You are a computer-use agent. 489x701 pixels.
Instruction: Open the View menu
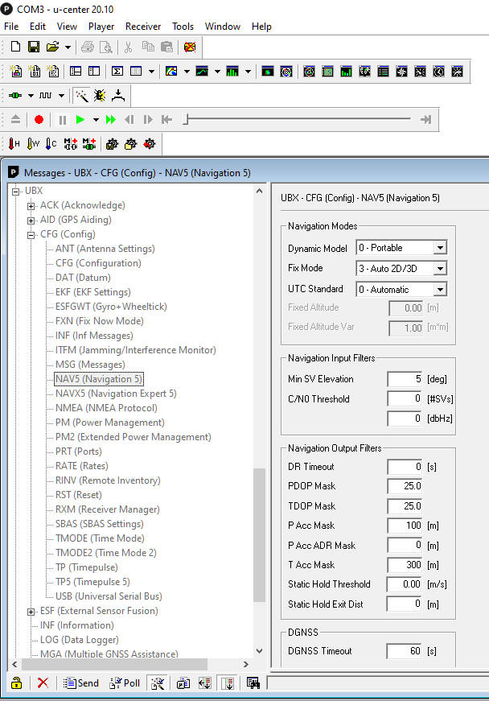[67, 27]
